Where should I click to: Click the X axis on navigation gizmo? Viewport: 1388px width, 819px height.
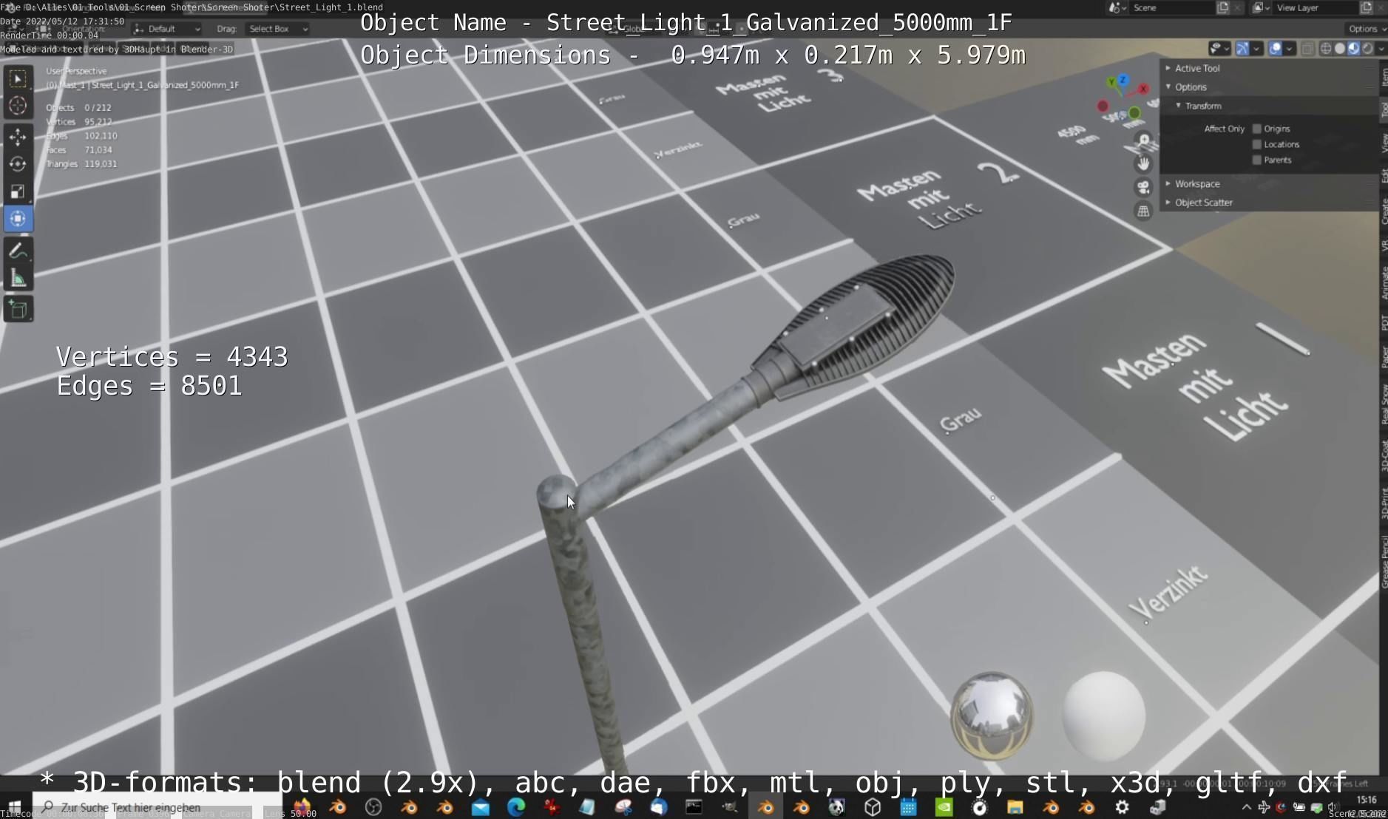tap(1143, 89)
